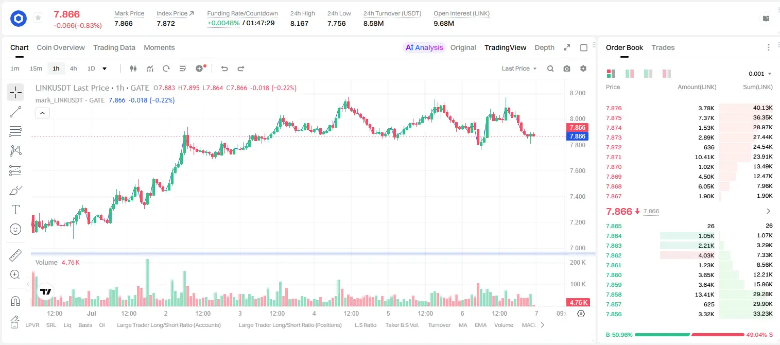Select the crosshair cursor tool
Viewport: 780px width, 345px height.
(15, 92)
